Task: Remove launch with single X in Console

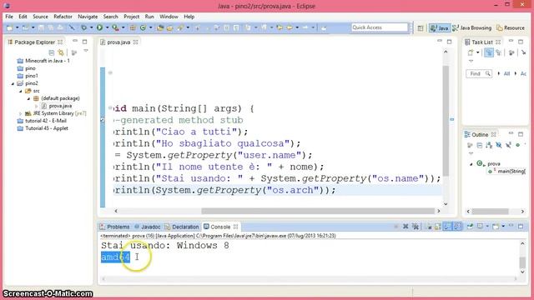Action: point(406,226)
